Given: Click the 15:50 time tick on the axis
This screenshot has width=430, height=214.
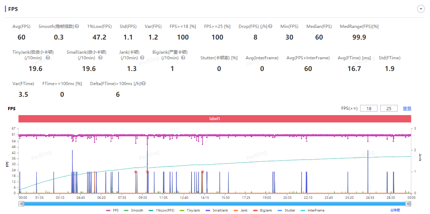Looking at the screenshot, I should pyautogui.click(x=225, y=198).
